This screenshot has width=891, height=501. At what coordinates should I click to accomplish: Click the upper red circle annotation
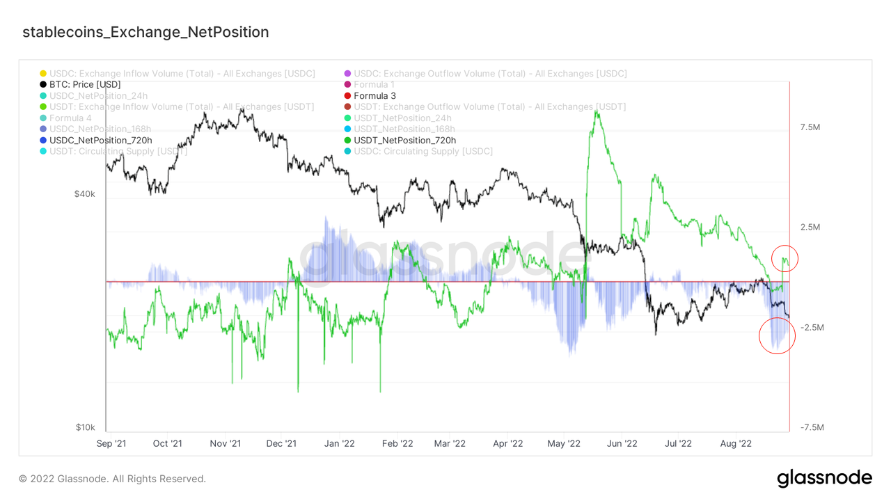[785, 258]
